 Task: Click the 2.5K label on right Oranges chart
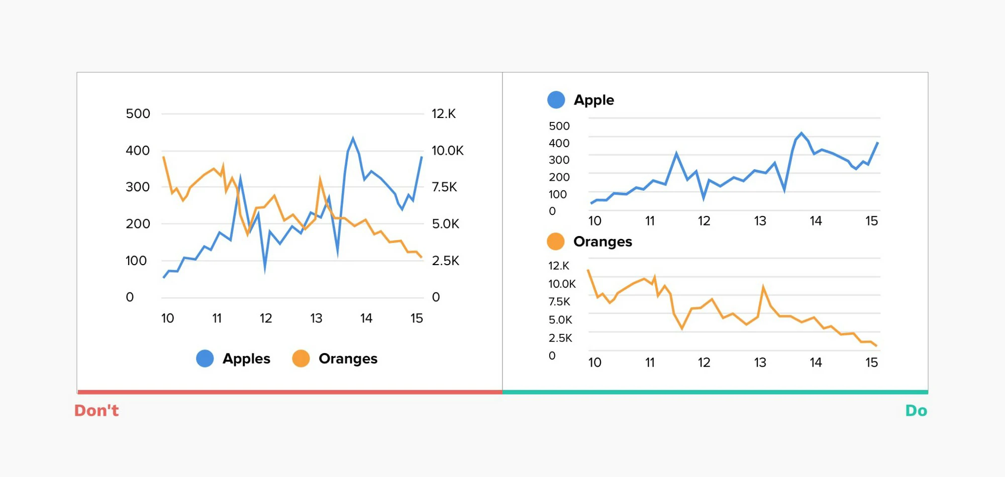tap(560, 338)
